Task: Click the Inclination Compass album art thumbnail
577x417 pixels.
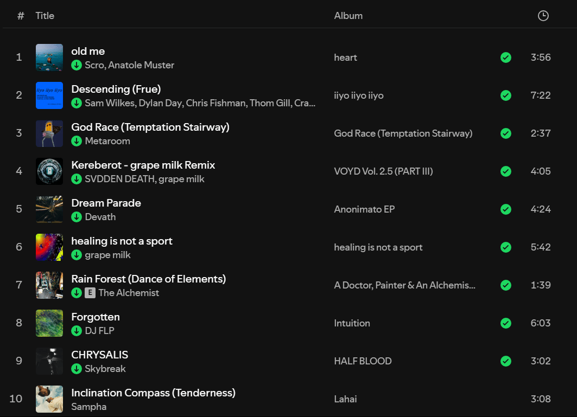Action: click(49, 399)
